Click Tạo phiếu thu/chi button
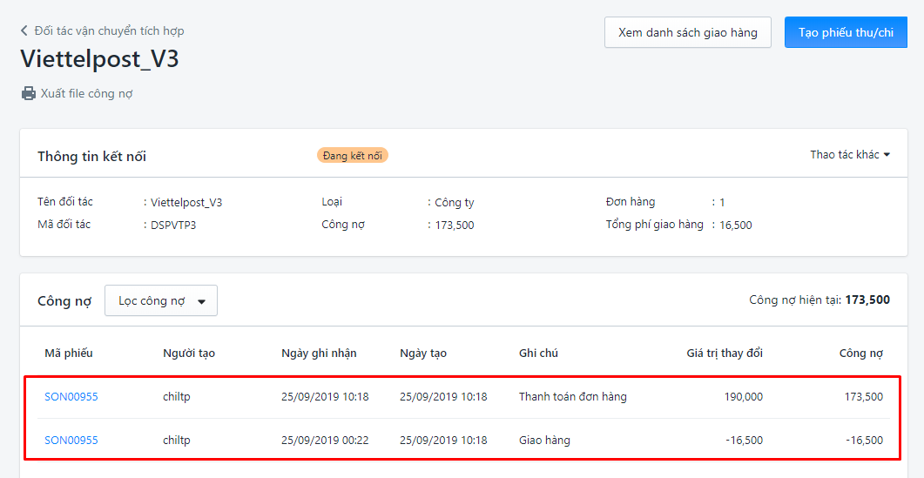The width and height of the screenshot is (924, 478). click(846, 32)
